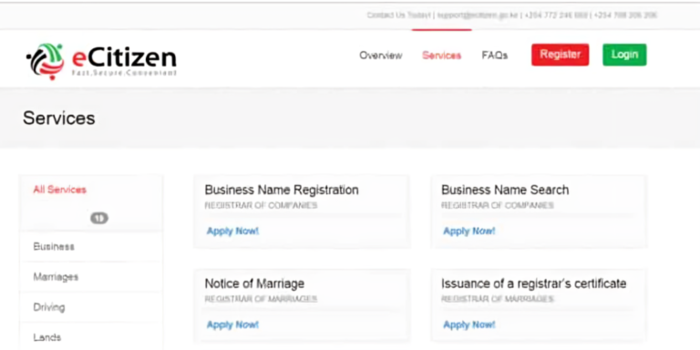Open the Business Name Search title
The height and width of the screenshot is (350, 700).
point(505,190)
